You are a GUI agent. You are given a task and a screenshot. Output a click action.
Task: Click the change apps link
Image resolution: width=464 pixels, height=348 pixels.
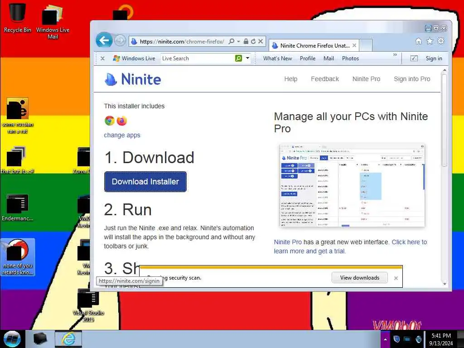(122, 135)
